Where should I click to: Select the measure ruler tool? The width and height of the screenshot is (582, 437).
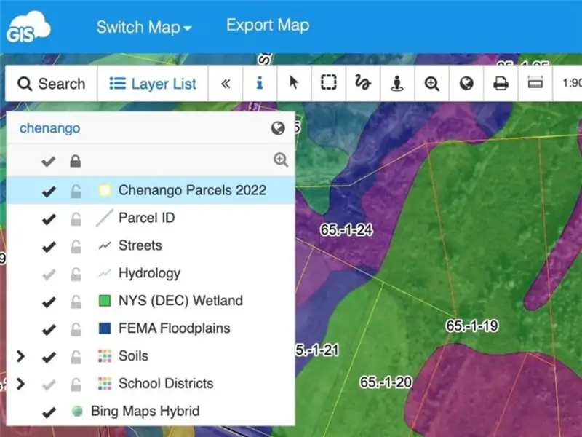(535, 84)
